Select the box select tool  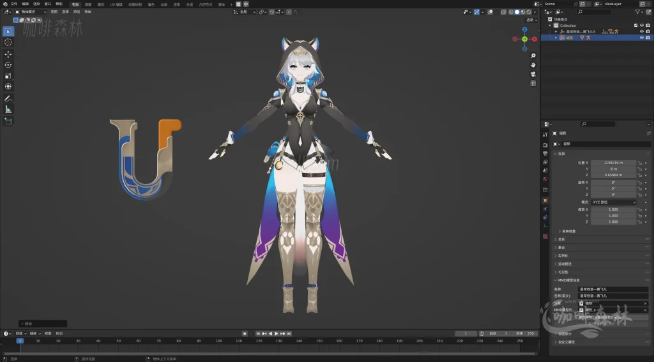click(x=8, y=31)
